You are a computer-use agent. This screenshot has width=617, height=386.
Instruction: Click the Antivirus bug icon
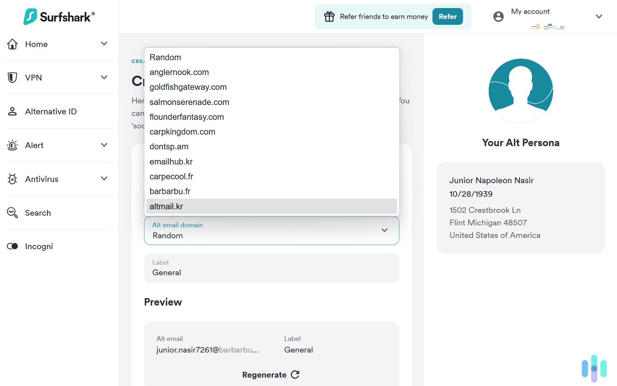12,179
